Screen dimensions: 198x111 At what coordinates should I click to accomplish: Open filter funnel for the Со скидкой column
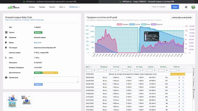click(x=142, y=71)
